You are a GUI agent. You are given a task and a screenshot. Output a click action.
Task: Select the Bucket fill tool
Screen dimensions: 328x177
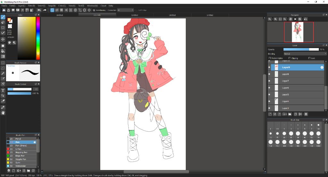coord(3,51)
